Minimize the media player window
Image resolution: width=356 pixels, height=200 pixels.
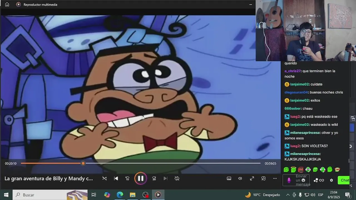point(251,4)
